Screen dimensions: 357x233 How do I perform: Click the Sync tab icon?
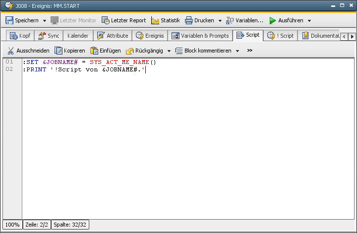[42, 36]
